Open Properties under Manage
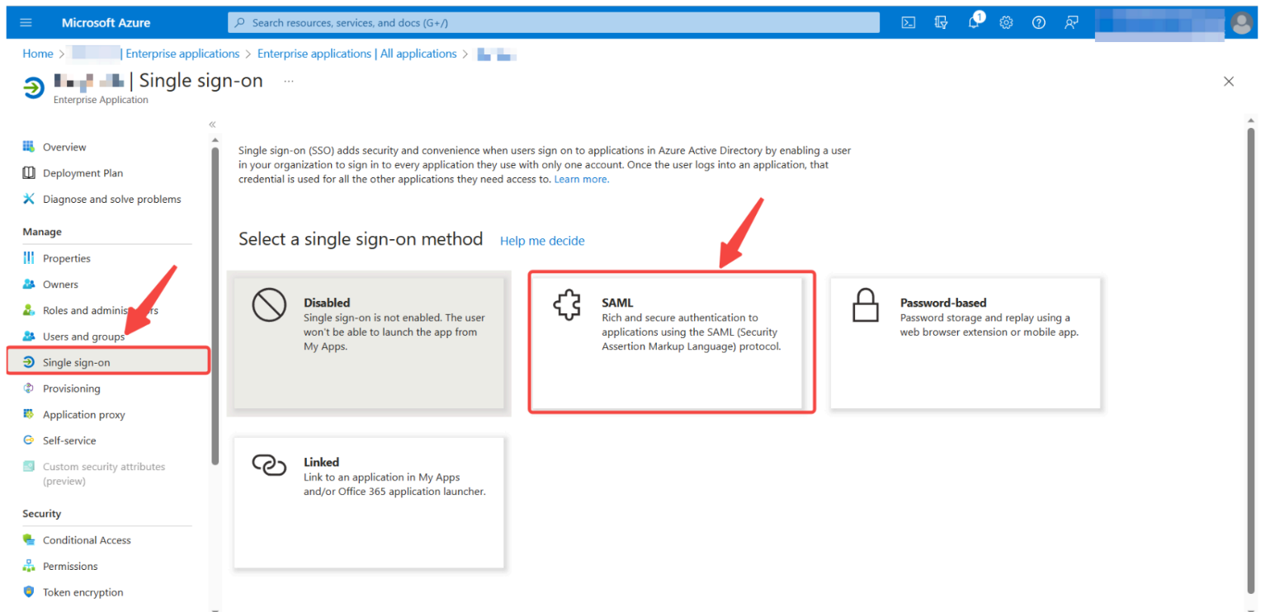Image resolution: width=1270 pixels, height=612 pixels. tap(67, 258)
